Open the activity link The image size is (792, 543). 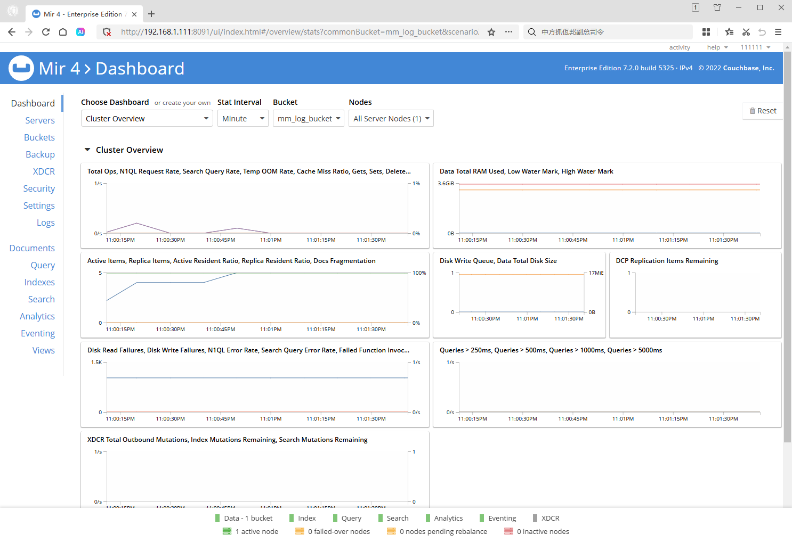click(680, 47)
